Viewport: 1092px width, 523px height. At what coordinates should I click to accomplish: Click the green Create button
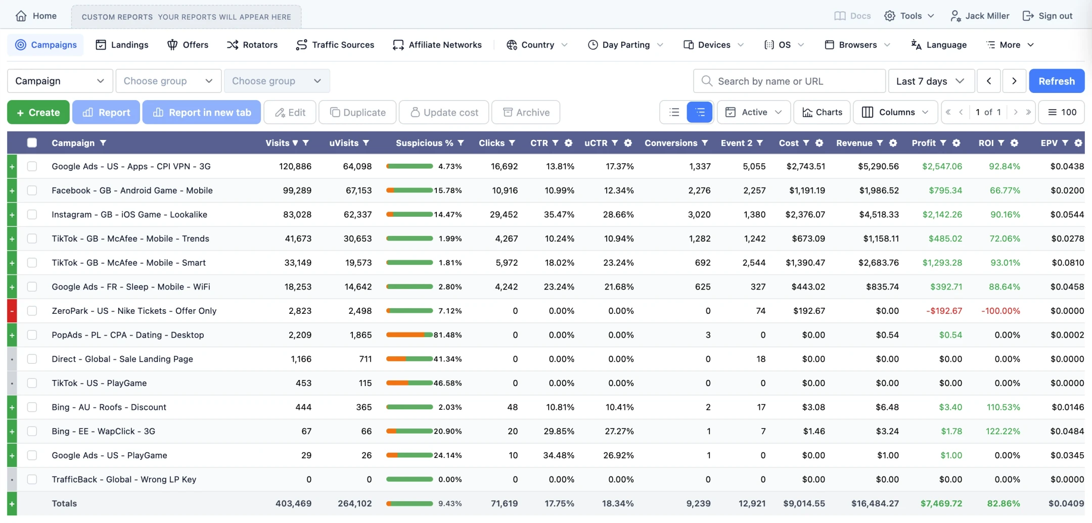pos(38,112)
